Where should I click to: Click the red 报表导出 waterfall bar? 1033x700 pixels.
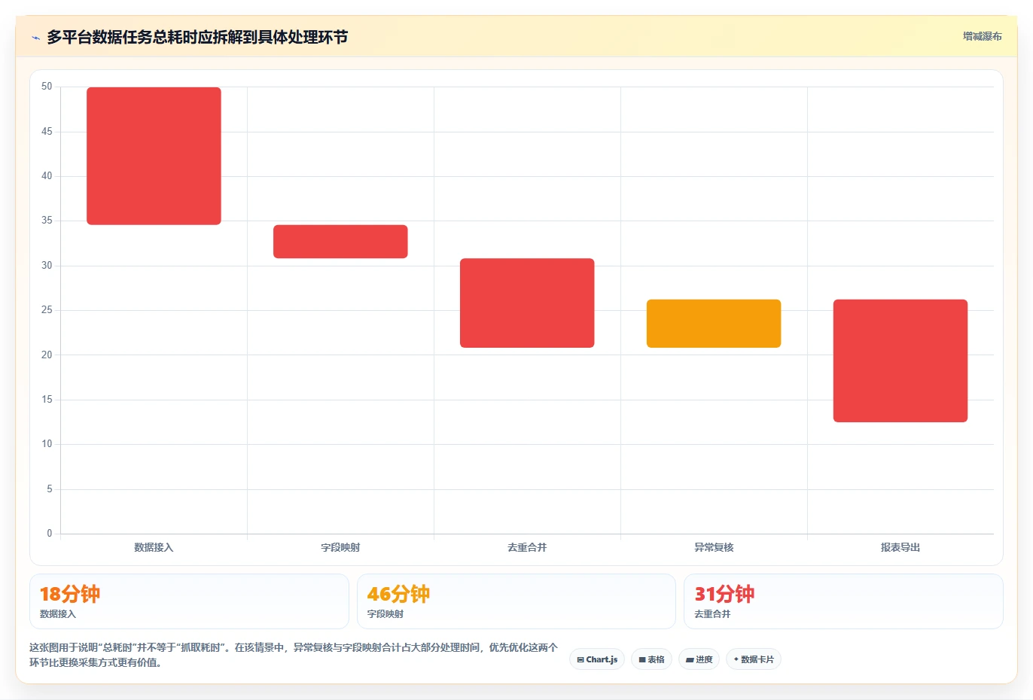(x=900, y=361)
